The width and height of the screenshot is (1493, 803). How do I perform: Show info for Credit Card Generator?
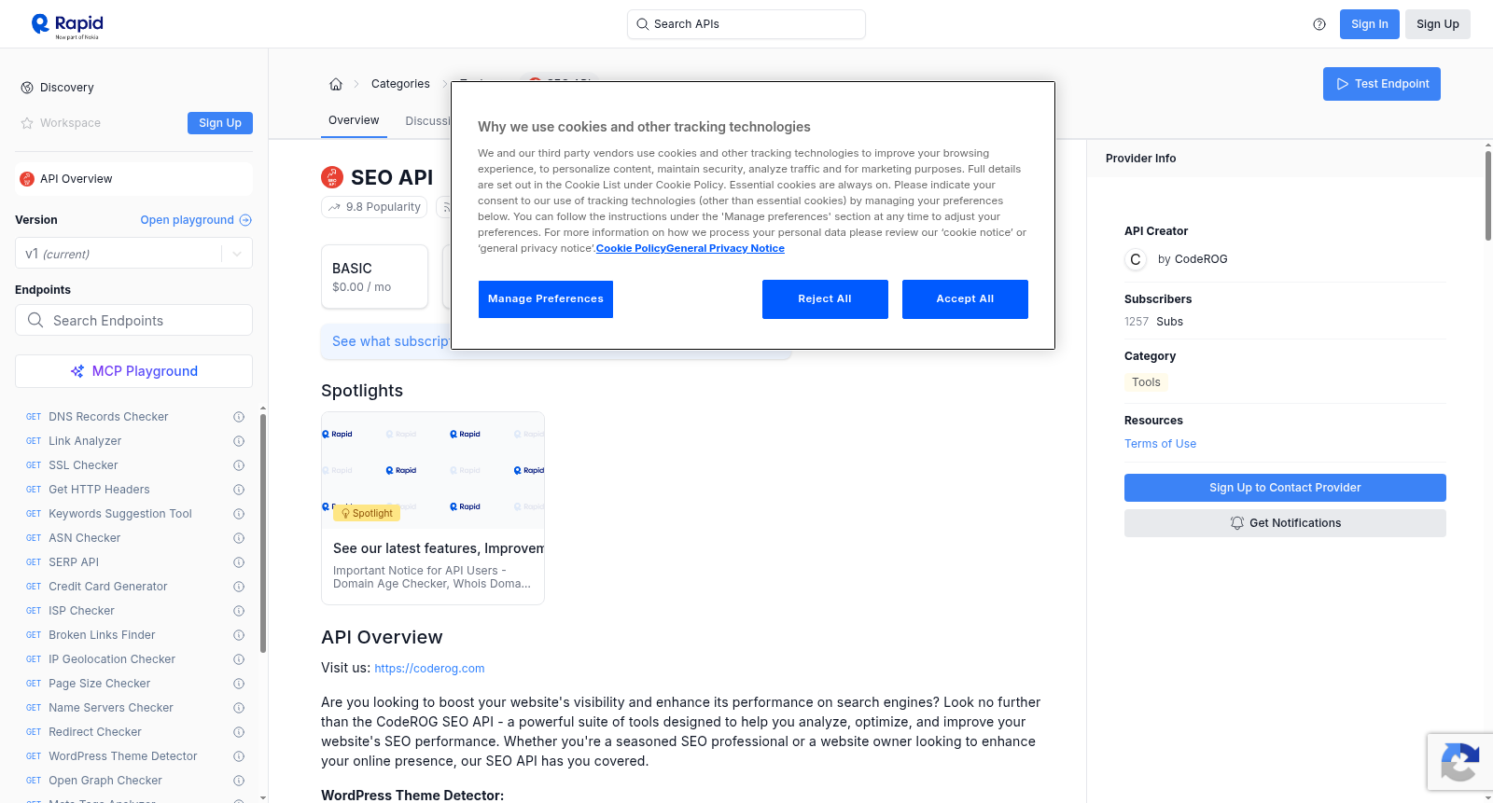click(x=239, y=587)
